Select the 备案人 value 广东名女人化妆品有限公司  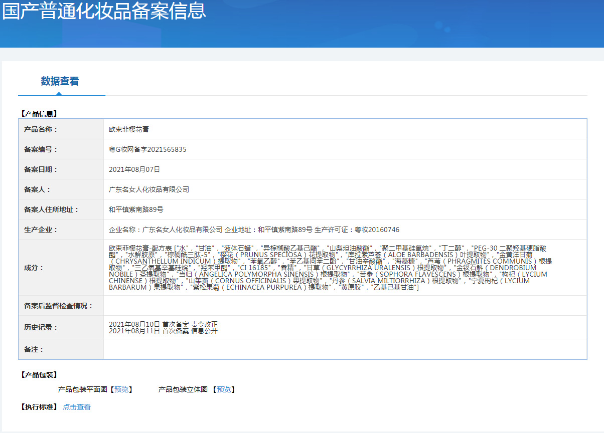click(149, 189)
